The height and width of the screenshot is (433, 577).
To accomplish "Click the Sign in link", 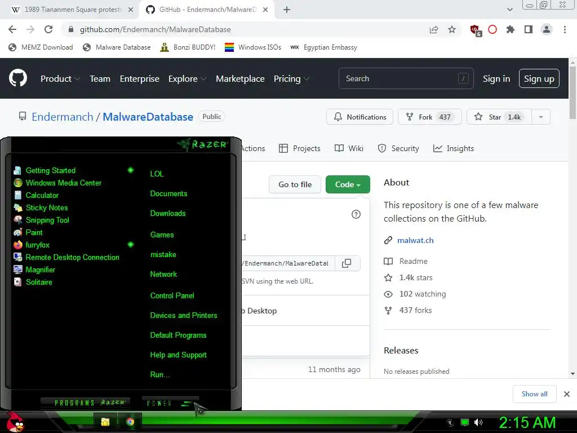I will pos(496,79).
